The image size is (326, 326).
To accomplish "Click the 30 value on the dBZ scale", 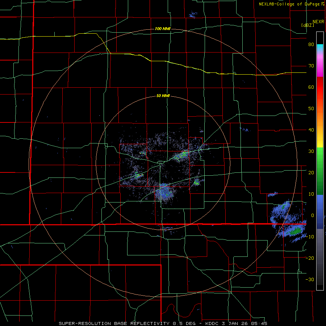I will pyautogui.click(x=311, y=151).
